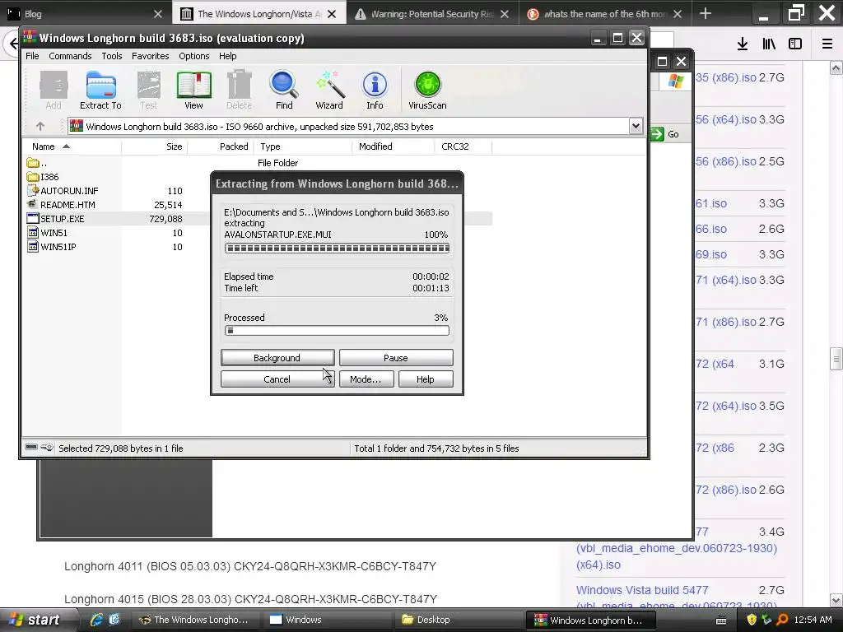Screen dimensions: 843x632
Task: Expand the archive path dropdown arrow
Action: [x=636, y=126]
